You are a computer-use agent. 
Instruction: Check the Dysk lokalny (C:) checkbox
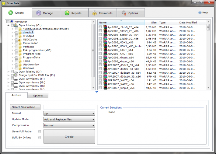[12, 25]
